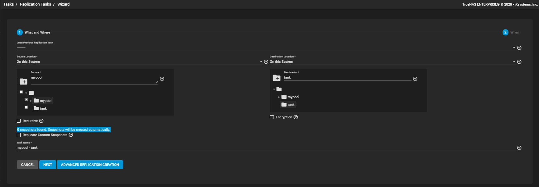
Task: Enable the Recursive checkbox
Action: [x=19, y=121]
